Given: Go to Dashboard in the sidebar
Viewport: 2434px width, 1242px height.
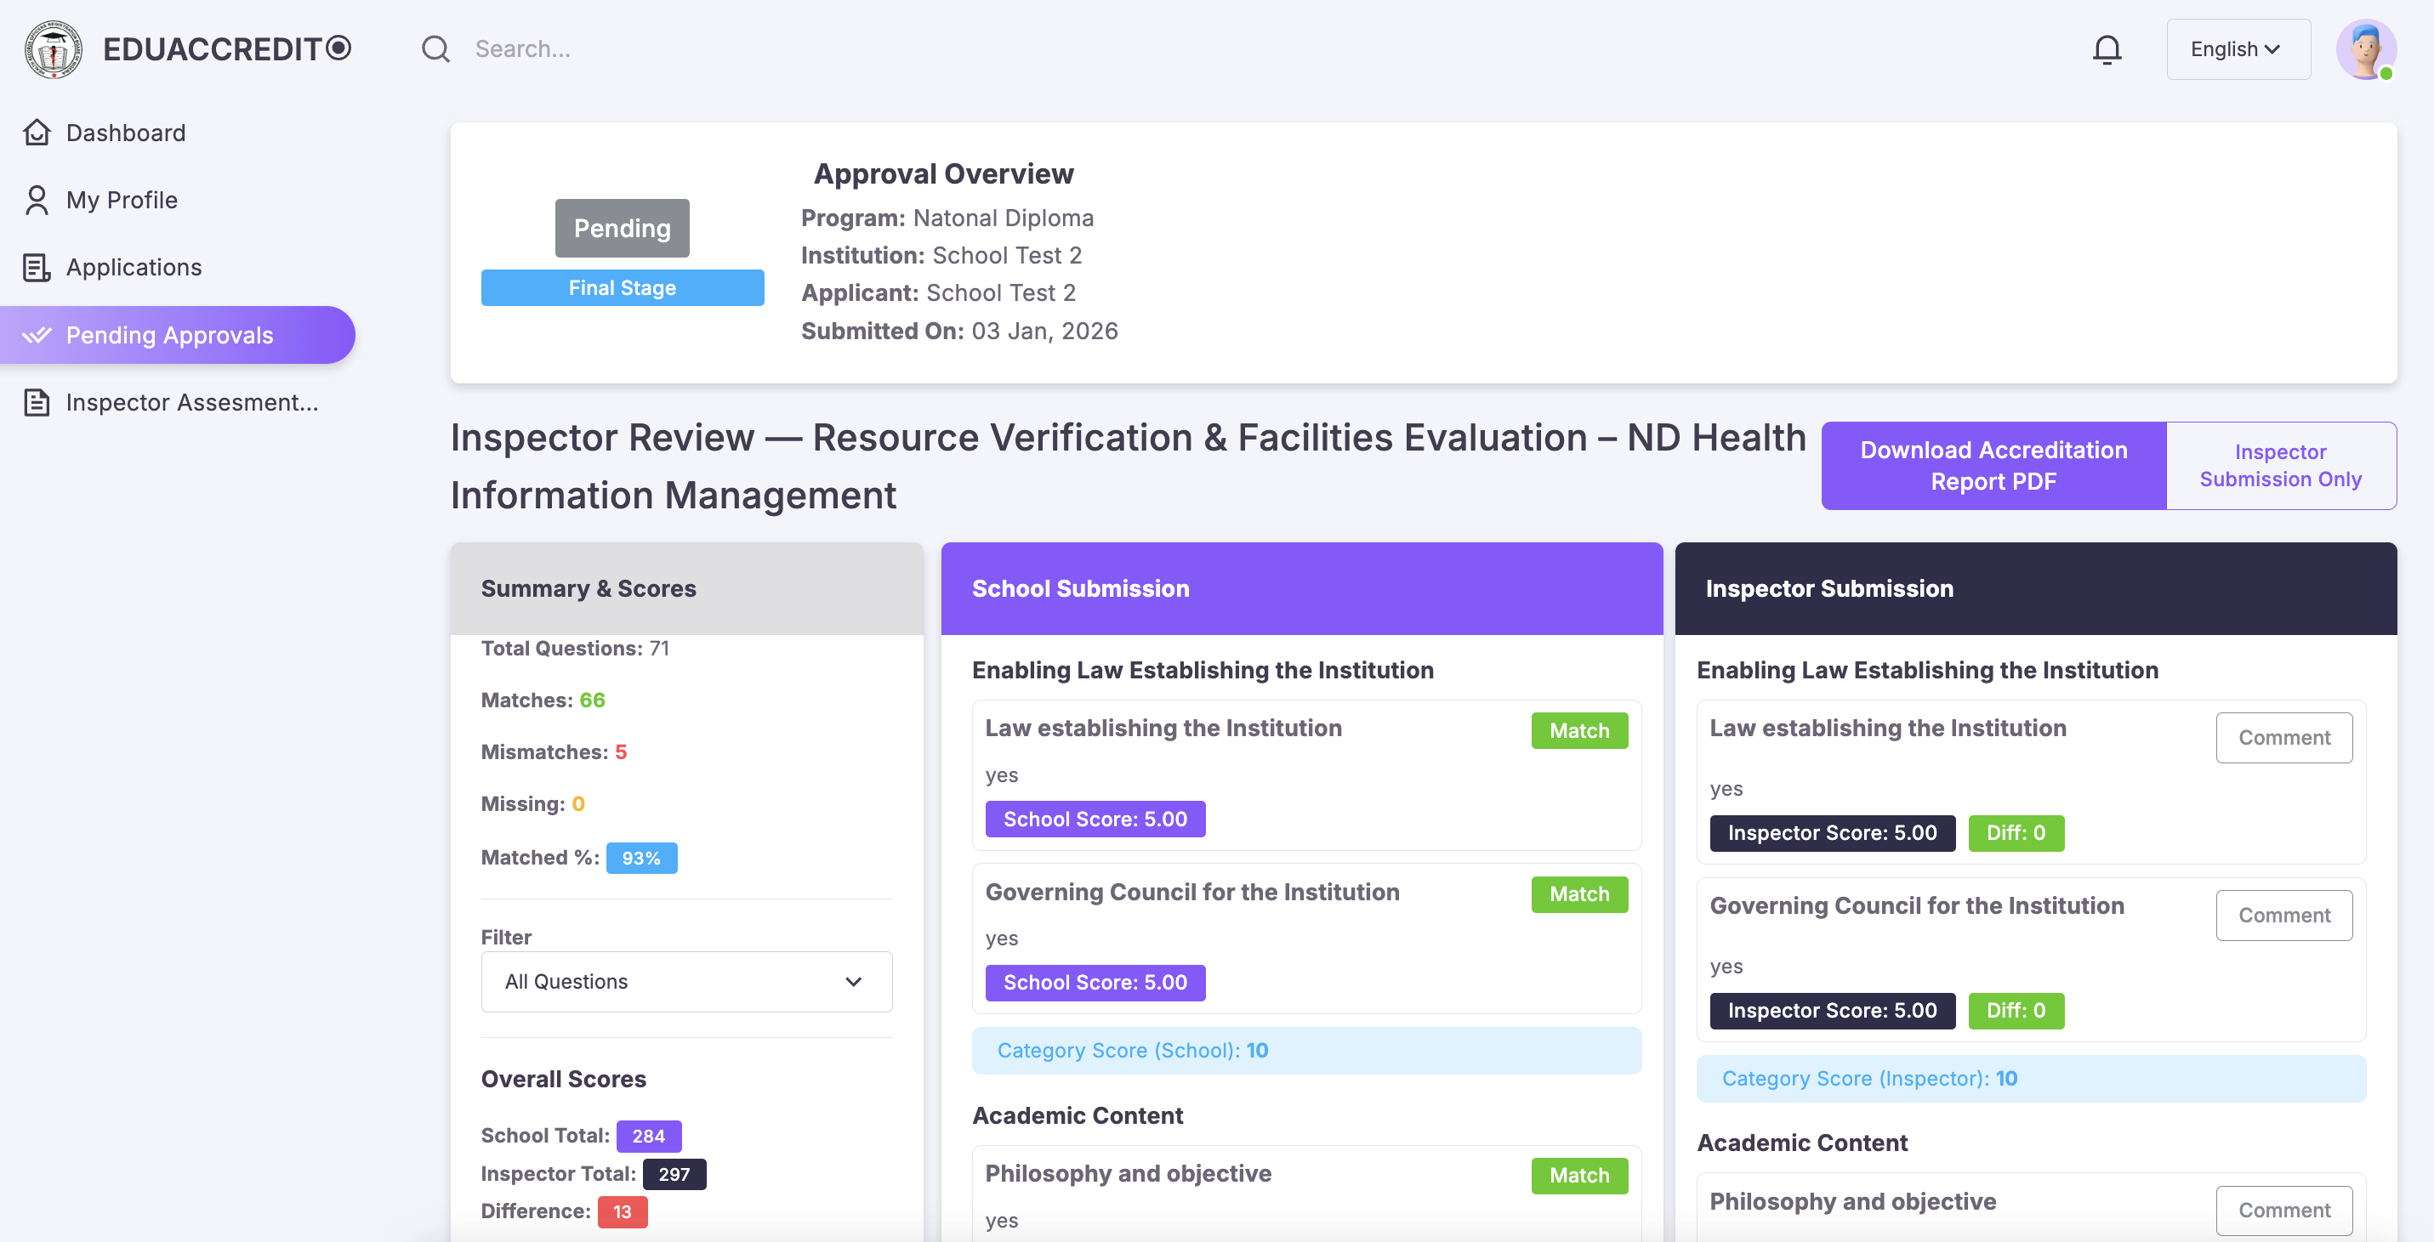Looking at the screenshot, I should click(126, 133).
